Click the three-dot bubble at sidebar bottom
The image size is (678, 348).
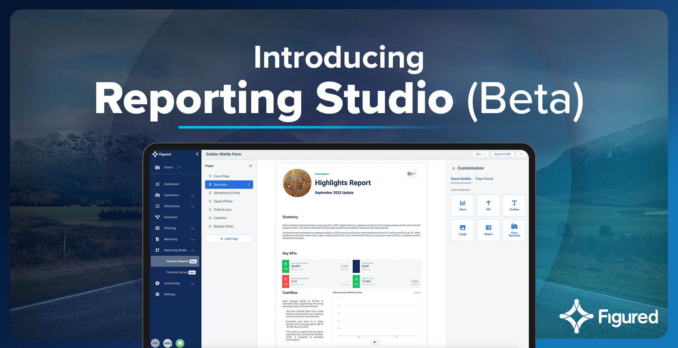[x=155, y=343]
